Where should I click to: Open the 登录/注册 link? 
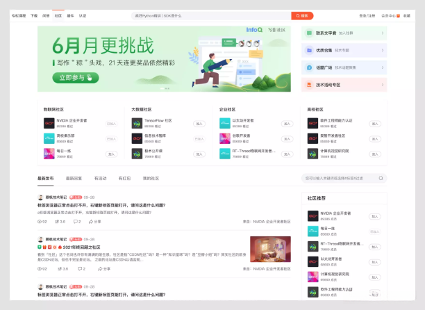367,16
